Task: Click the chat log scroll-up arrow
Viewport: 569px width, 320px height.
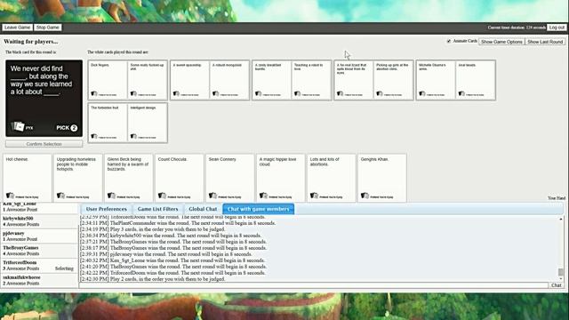Action: [561, 220]
